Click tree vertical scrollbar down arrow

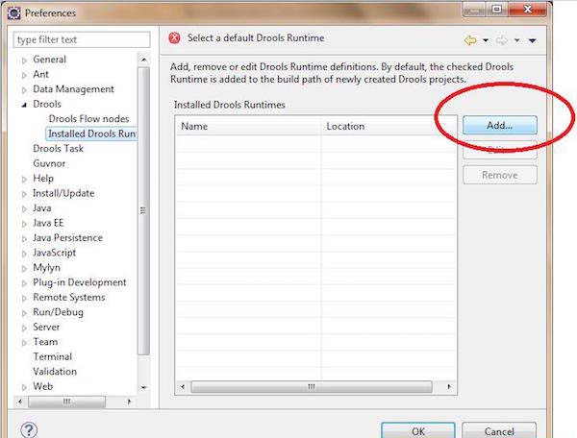pyautogui.click(x=144, y=387)
